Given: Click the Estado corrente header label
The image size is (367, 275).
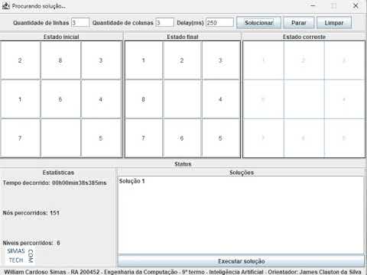Looking at the screenshot, I should (x=304, y=37).
